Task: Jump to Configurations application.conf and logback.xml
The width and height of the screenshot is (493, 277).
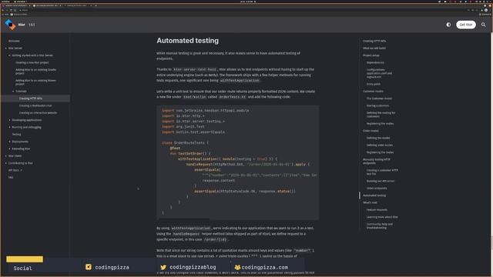Action: click(379, 73)
